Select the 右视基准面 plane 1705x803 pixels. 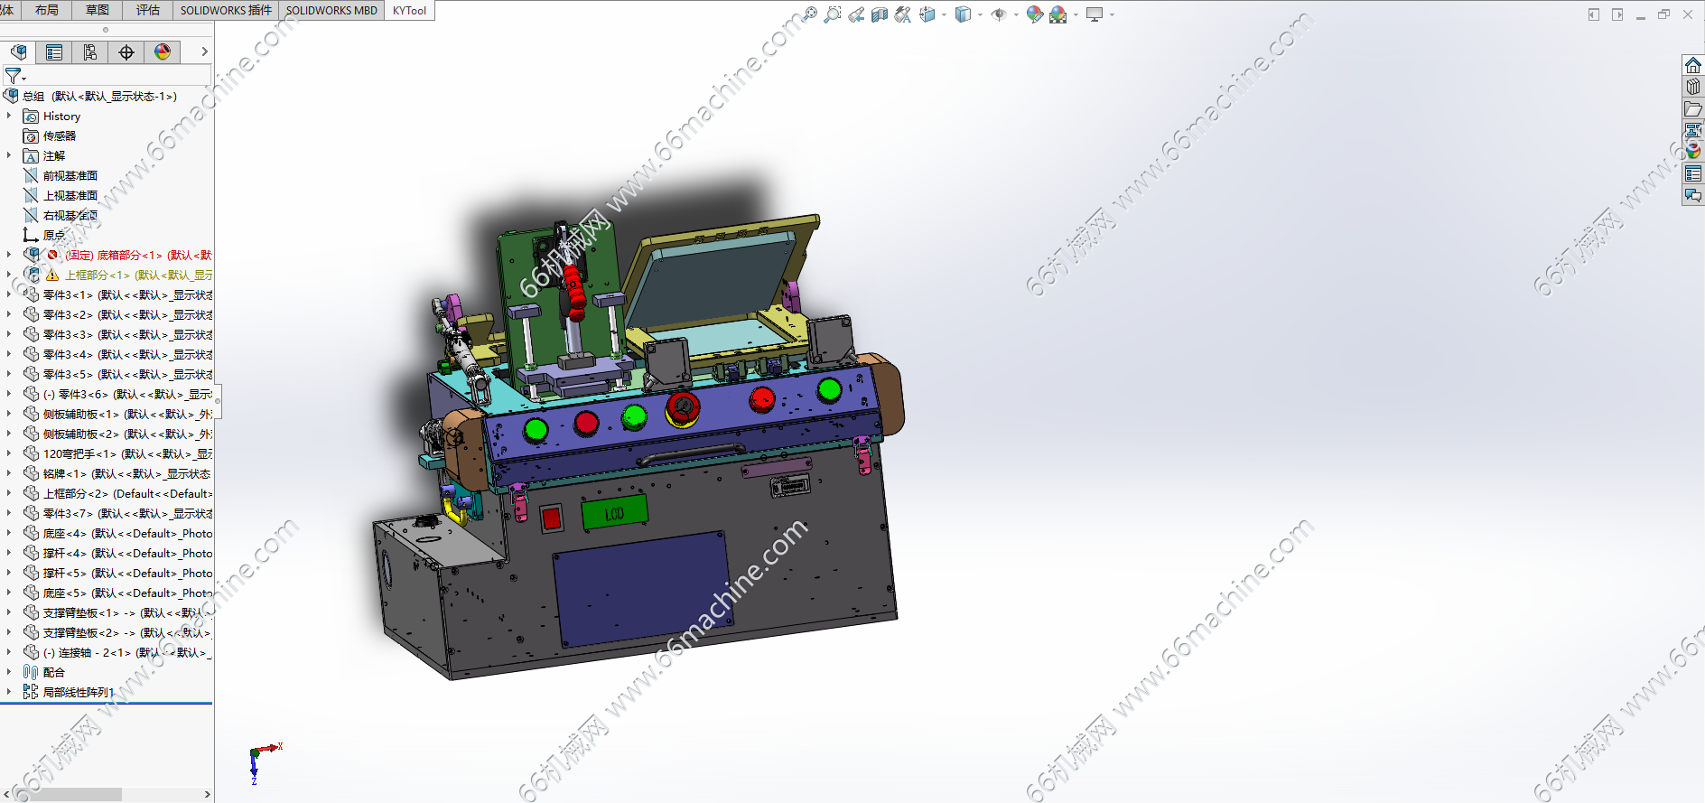point(61,215)
